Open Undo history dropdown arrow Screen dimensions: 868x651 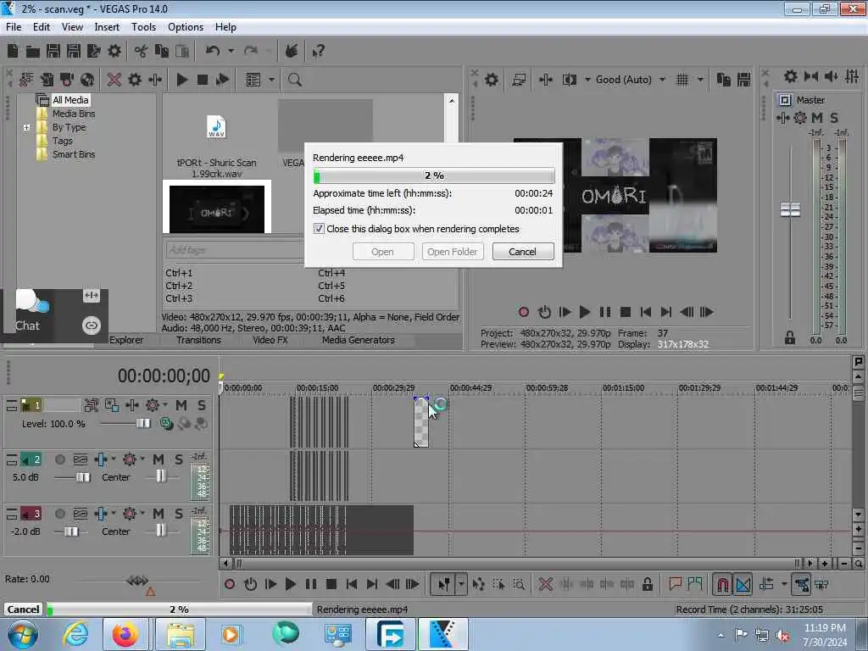pos(231,52)
